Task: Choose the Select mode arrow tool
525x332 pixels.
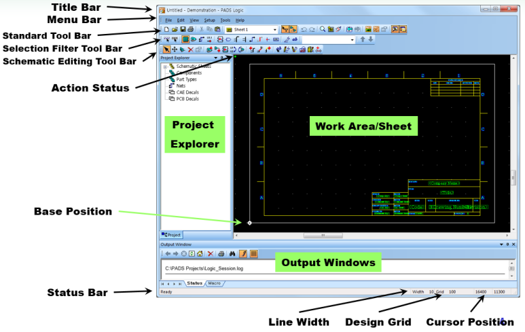Action: point(167,50)
